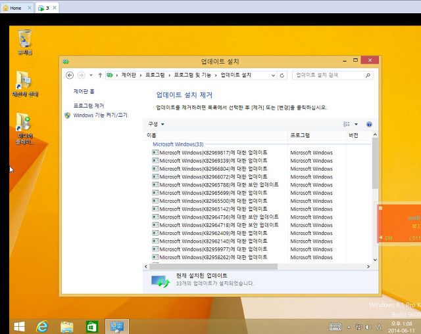Click the vertical scrollbar down arrow
The height and width of the screenshot is (334, 421).
click(x=375, y=260)
